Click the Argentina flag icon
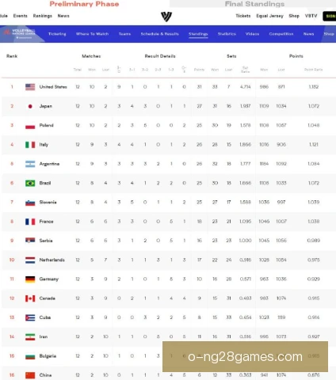The image size is (336, 380). (x=30, y=164)
